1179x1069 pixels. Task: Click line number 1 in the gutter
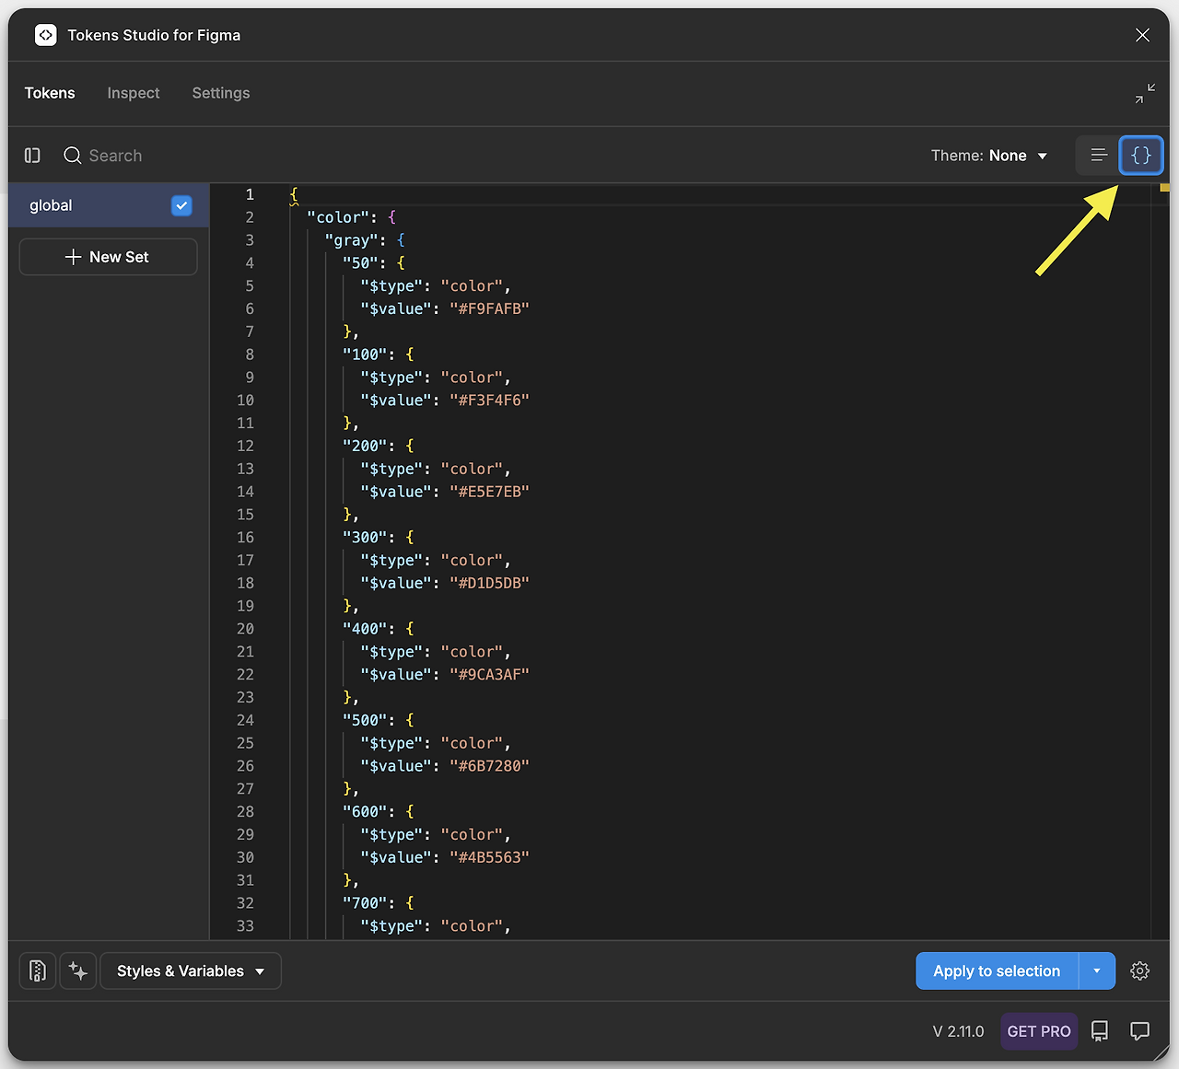250,194
